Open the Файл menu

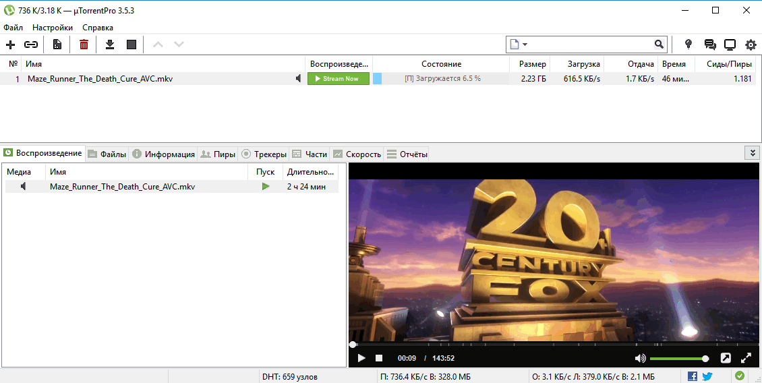(13, 28)
